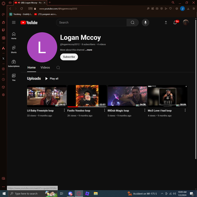Viewport: 197px width, 197px height.
Task: Open options for Foolio Voodoo loop
Action: (104, 110)
